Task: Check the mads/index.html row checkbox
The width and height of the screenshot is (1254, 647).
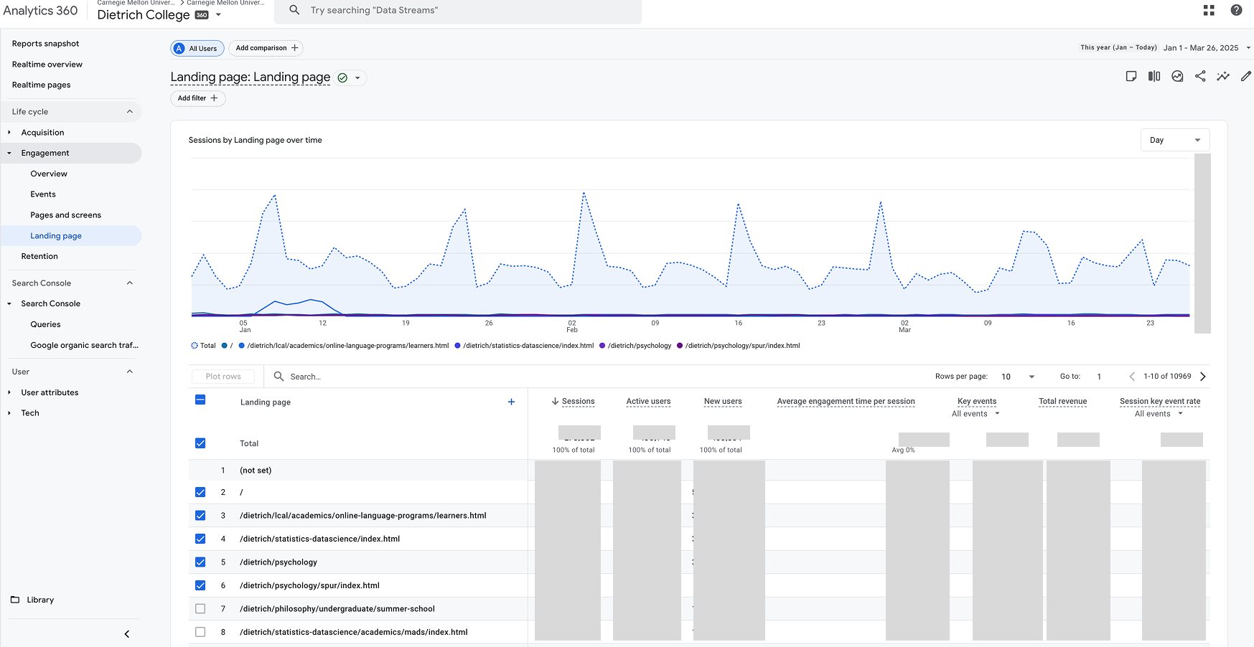Action: [x=200, y=632]
